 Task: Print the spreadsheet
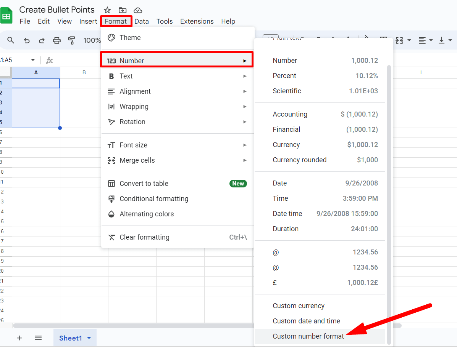tap(57, 40)
